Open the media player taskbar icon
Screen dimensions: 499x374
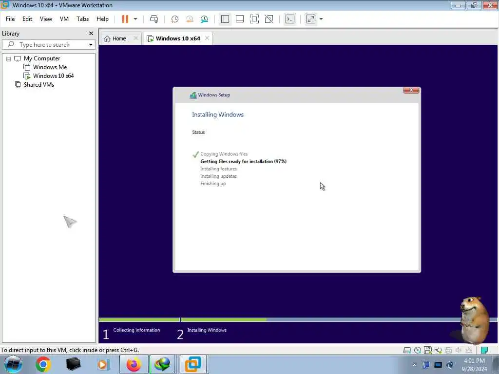(103, 364)
